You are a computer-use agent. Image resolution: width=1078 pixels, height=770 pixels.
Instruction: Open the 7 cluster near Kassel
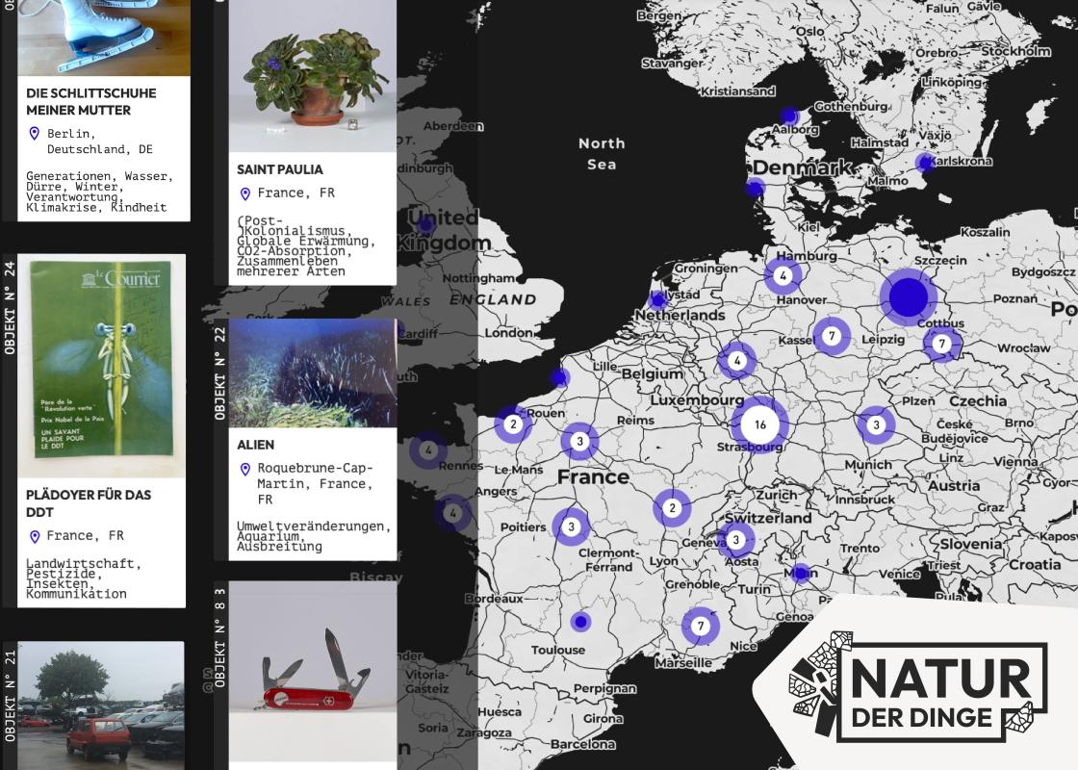click(831, 337)
